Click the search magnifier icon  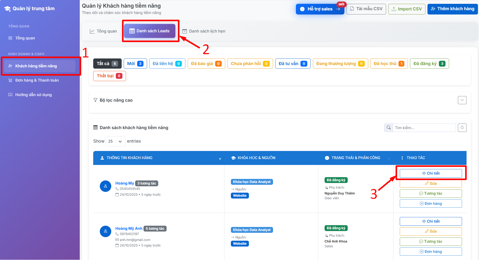[x=389, y=128]
